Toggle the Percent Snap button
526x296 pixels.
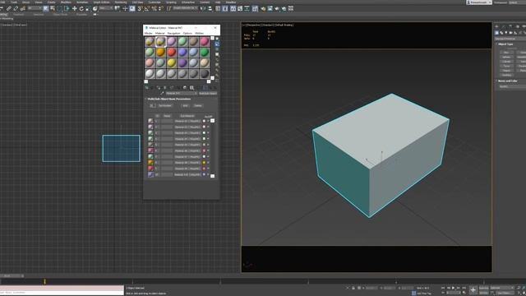154,8
